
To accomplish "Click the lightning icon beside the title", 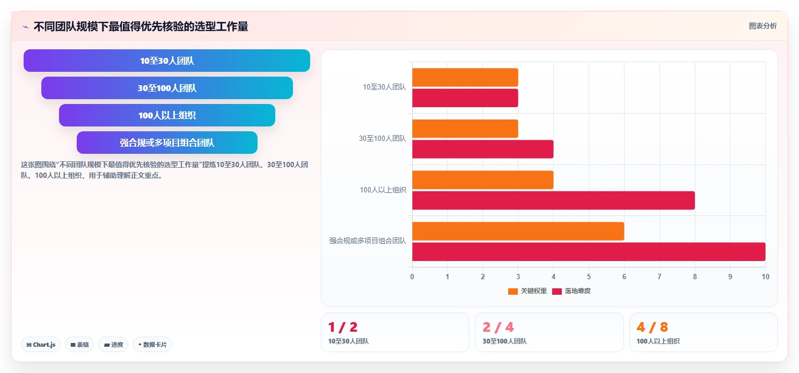I will click(x=25, y=27).
